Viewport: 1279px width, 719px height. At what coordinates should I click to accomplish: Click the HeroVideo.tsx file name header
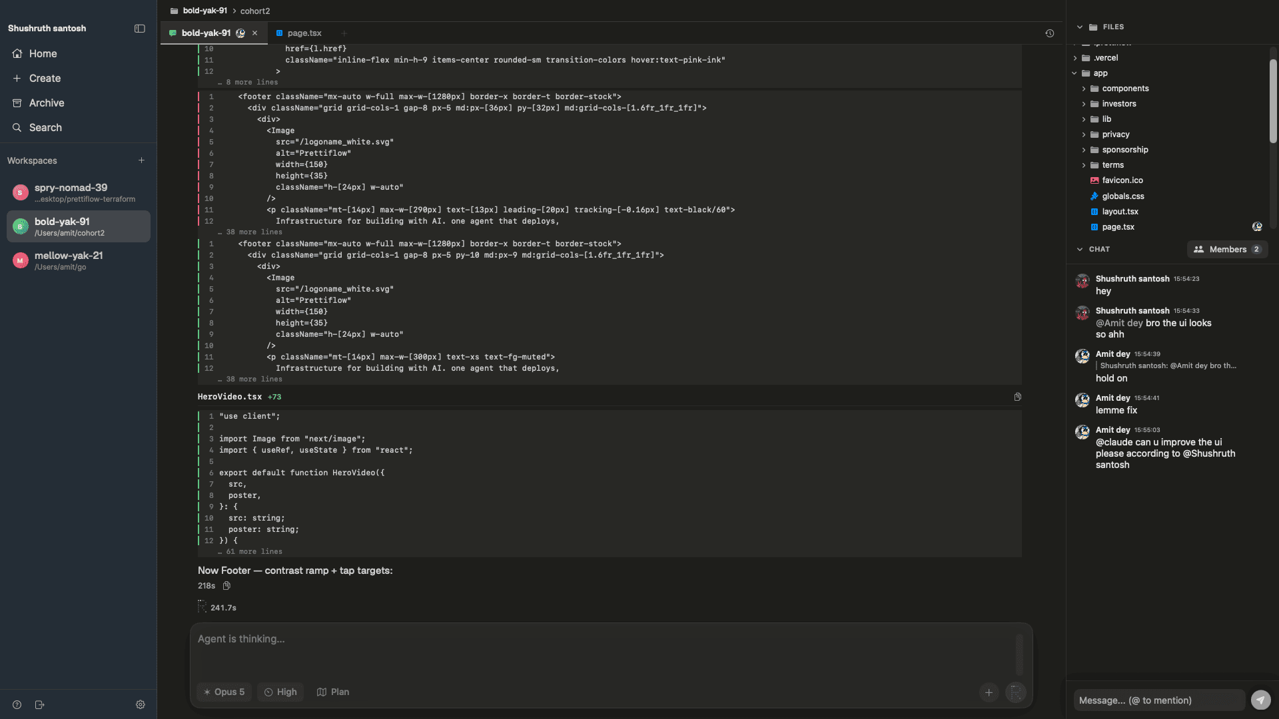229,397
